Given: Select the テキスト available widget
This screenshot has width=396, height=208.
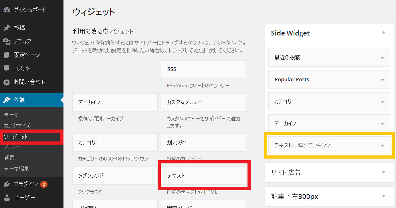Looking at the screenshot, I should 204,175.
